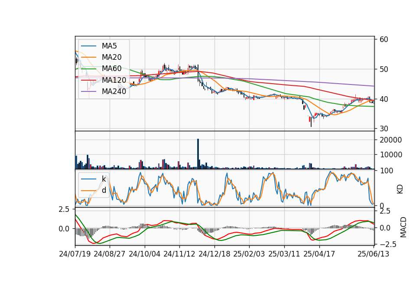
Task: Click the 60 price axis tick label
Action: (x=384, y=39)
